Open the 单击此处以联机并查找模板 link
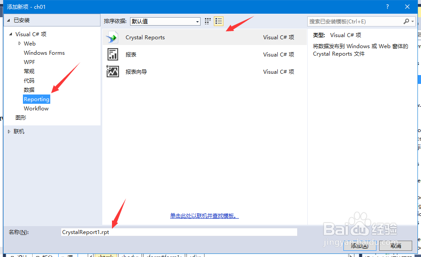The image size is (421, 257). click(204, 215)
